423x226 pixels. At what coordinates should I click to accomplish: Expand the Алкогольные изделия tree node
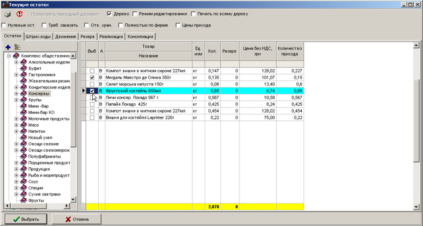16,62
